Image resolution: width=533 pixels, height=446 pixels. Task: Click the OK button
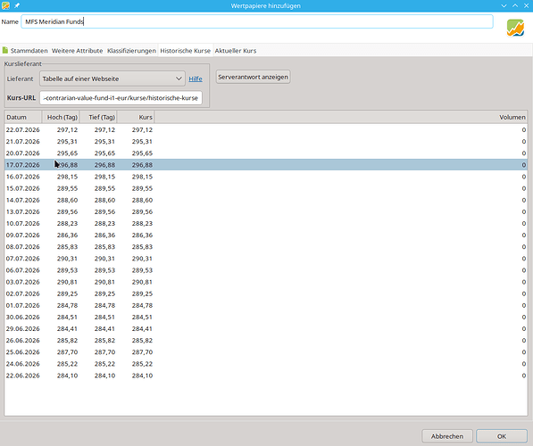coord(502,436)
